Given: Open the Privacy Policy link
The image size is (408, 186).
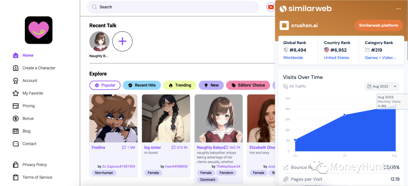Looking at the screenshot, I should coord(35,165).
